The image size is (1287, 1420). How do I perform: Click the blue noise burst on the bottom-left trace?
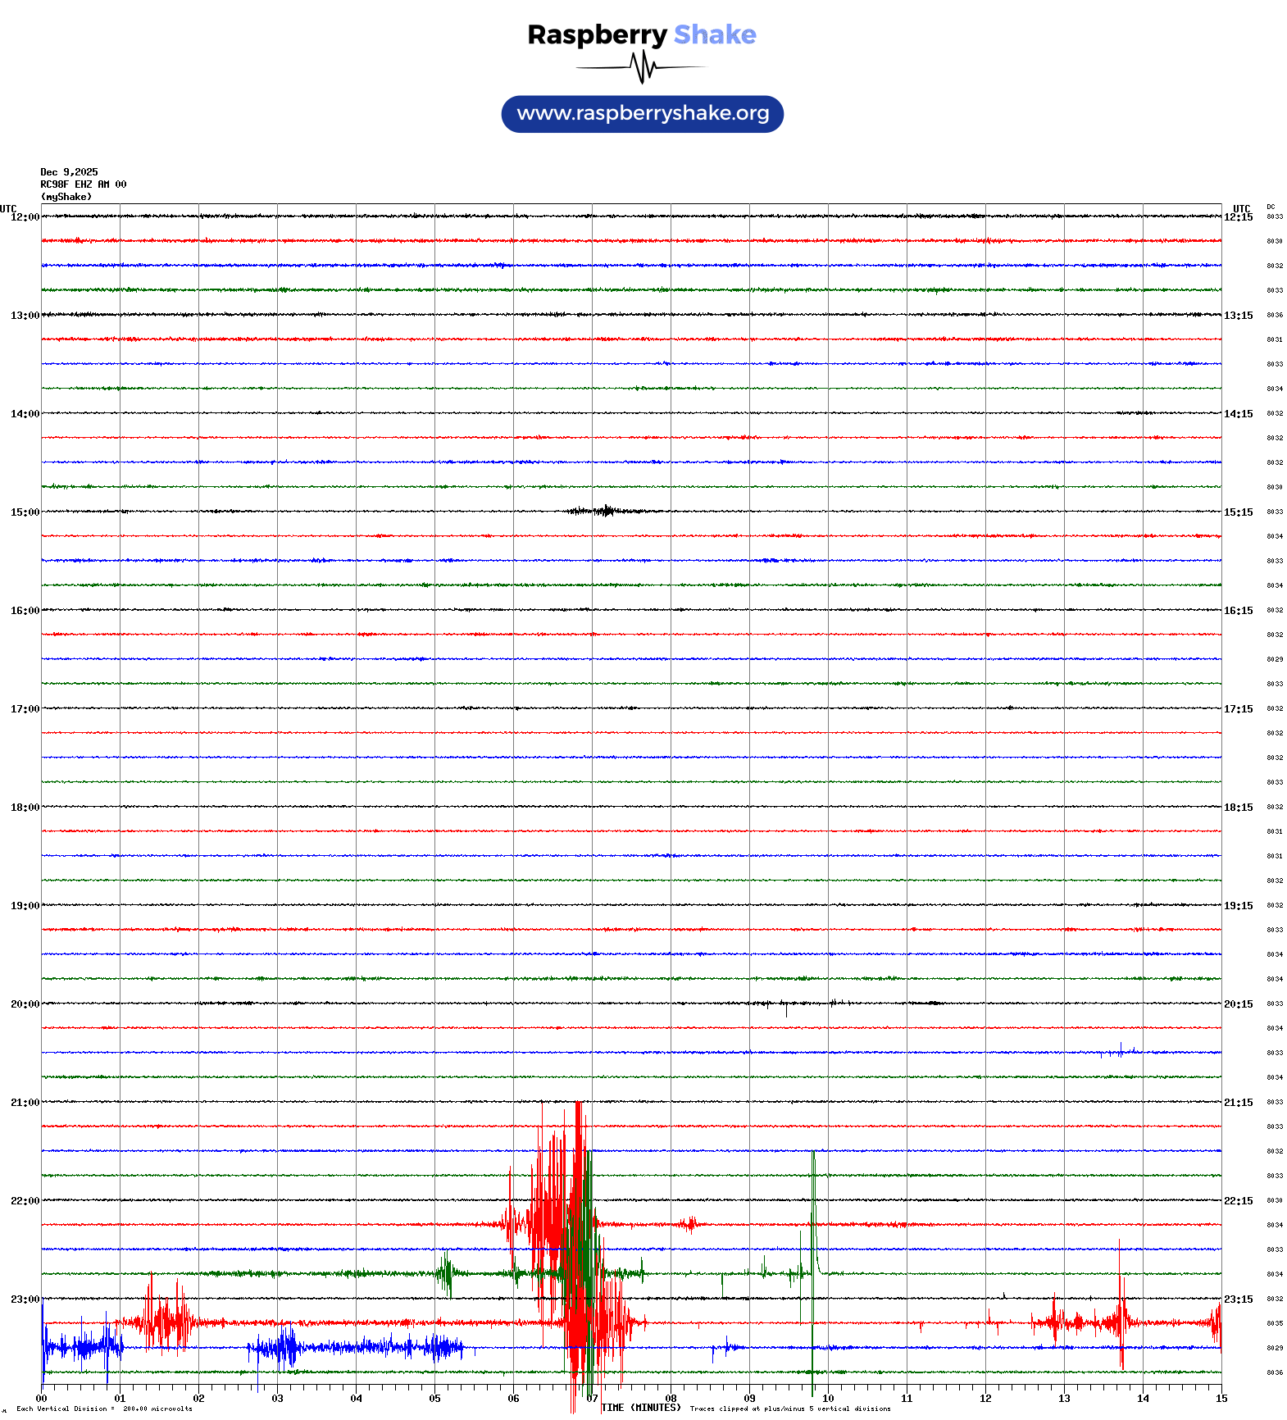point(82,1346)
